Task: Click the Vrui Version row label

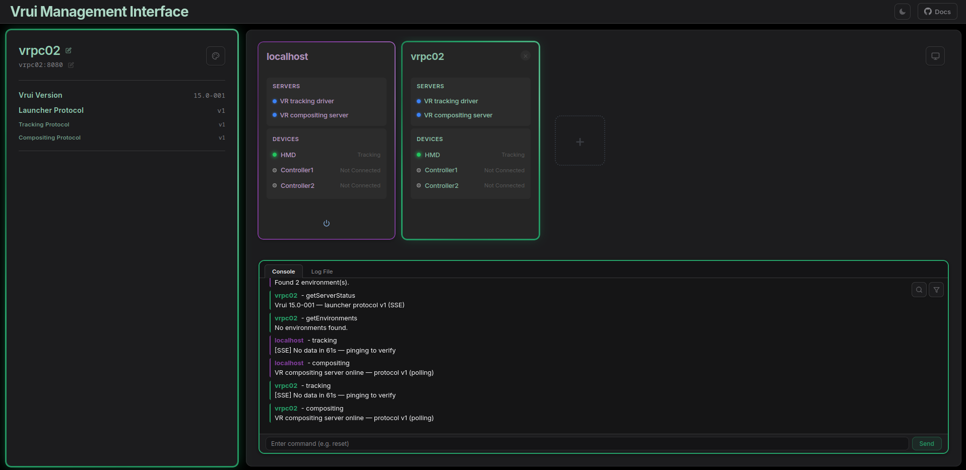Action: 40,95
